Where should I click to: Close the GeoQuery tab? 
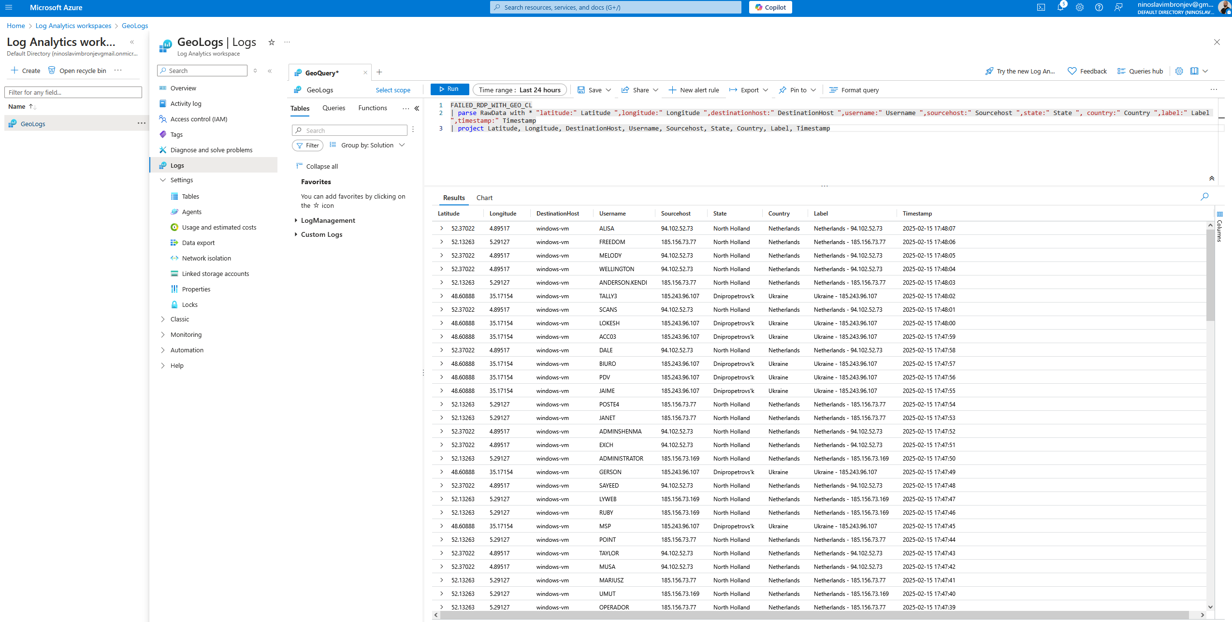pos(365,72)
